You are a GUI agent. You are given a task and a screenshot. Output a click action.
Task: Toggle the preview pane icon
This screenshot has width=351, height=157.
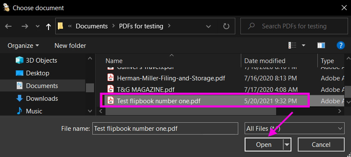tap(321, 45)
